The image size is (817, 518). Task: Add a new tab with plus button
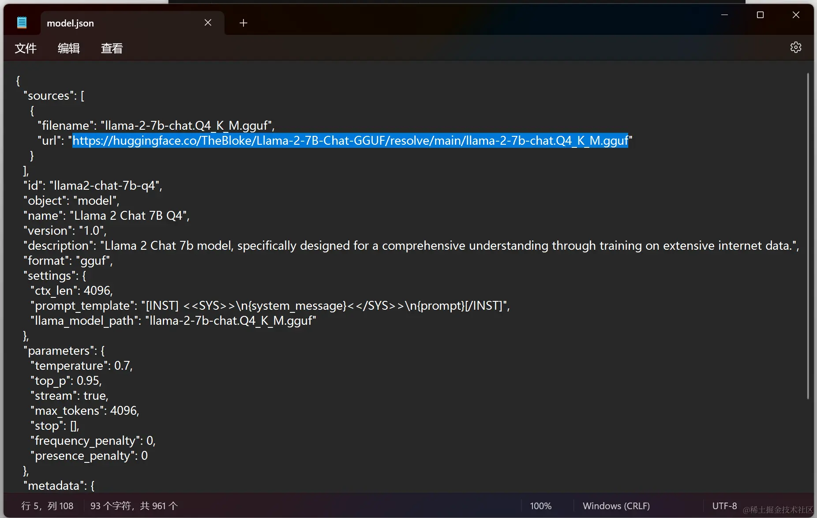click(244, 23)
